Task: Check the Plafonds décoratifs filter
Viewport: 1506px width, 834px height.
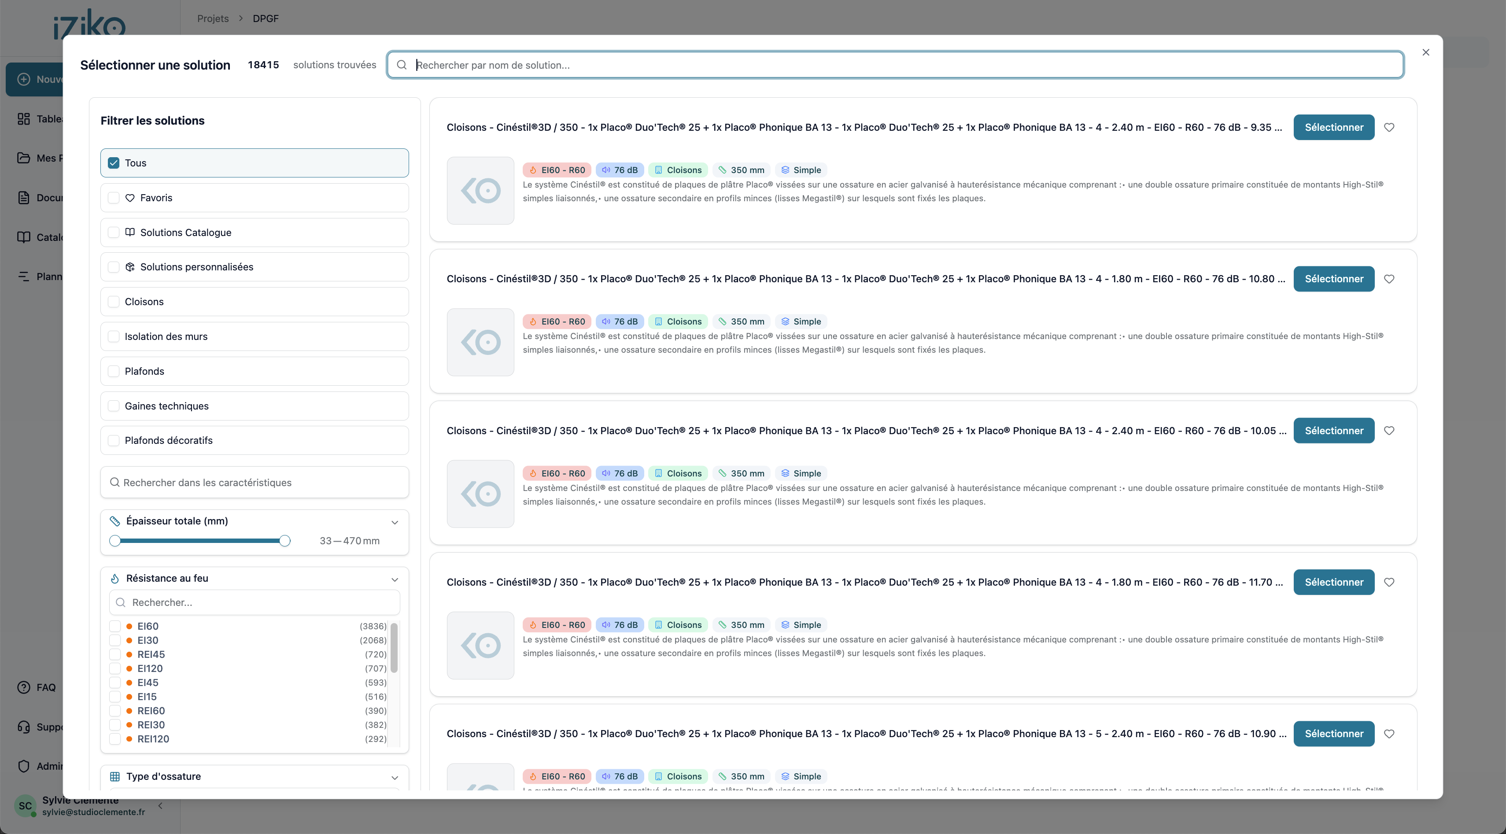Action: click(114, 441)
